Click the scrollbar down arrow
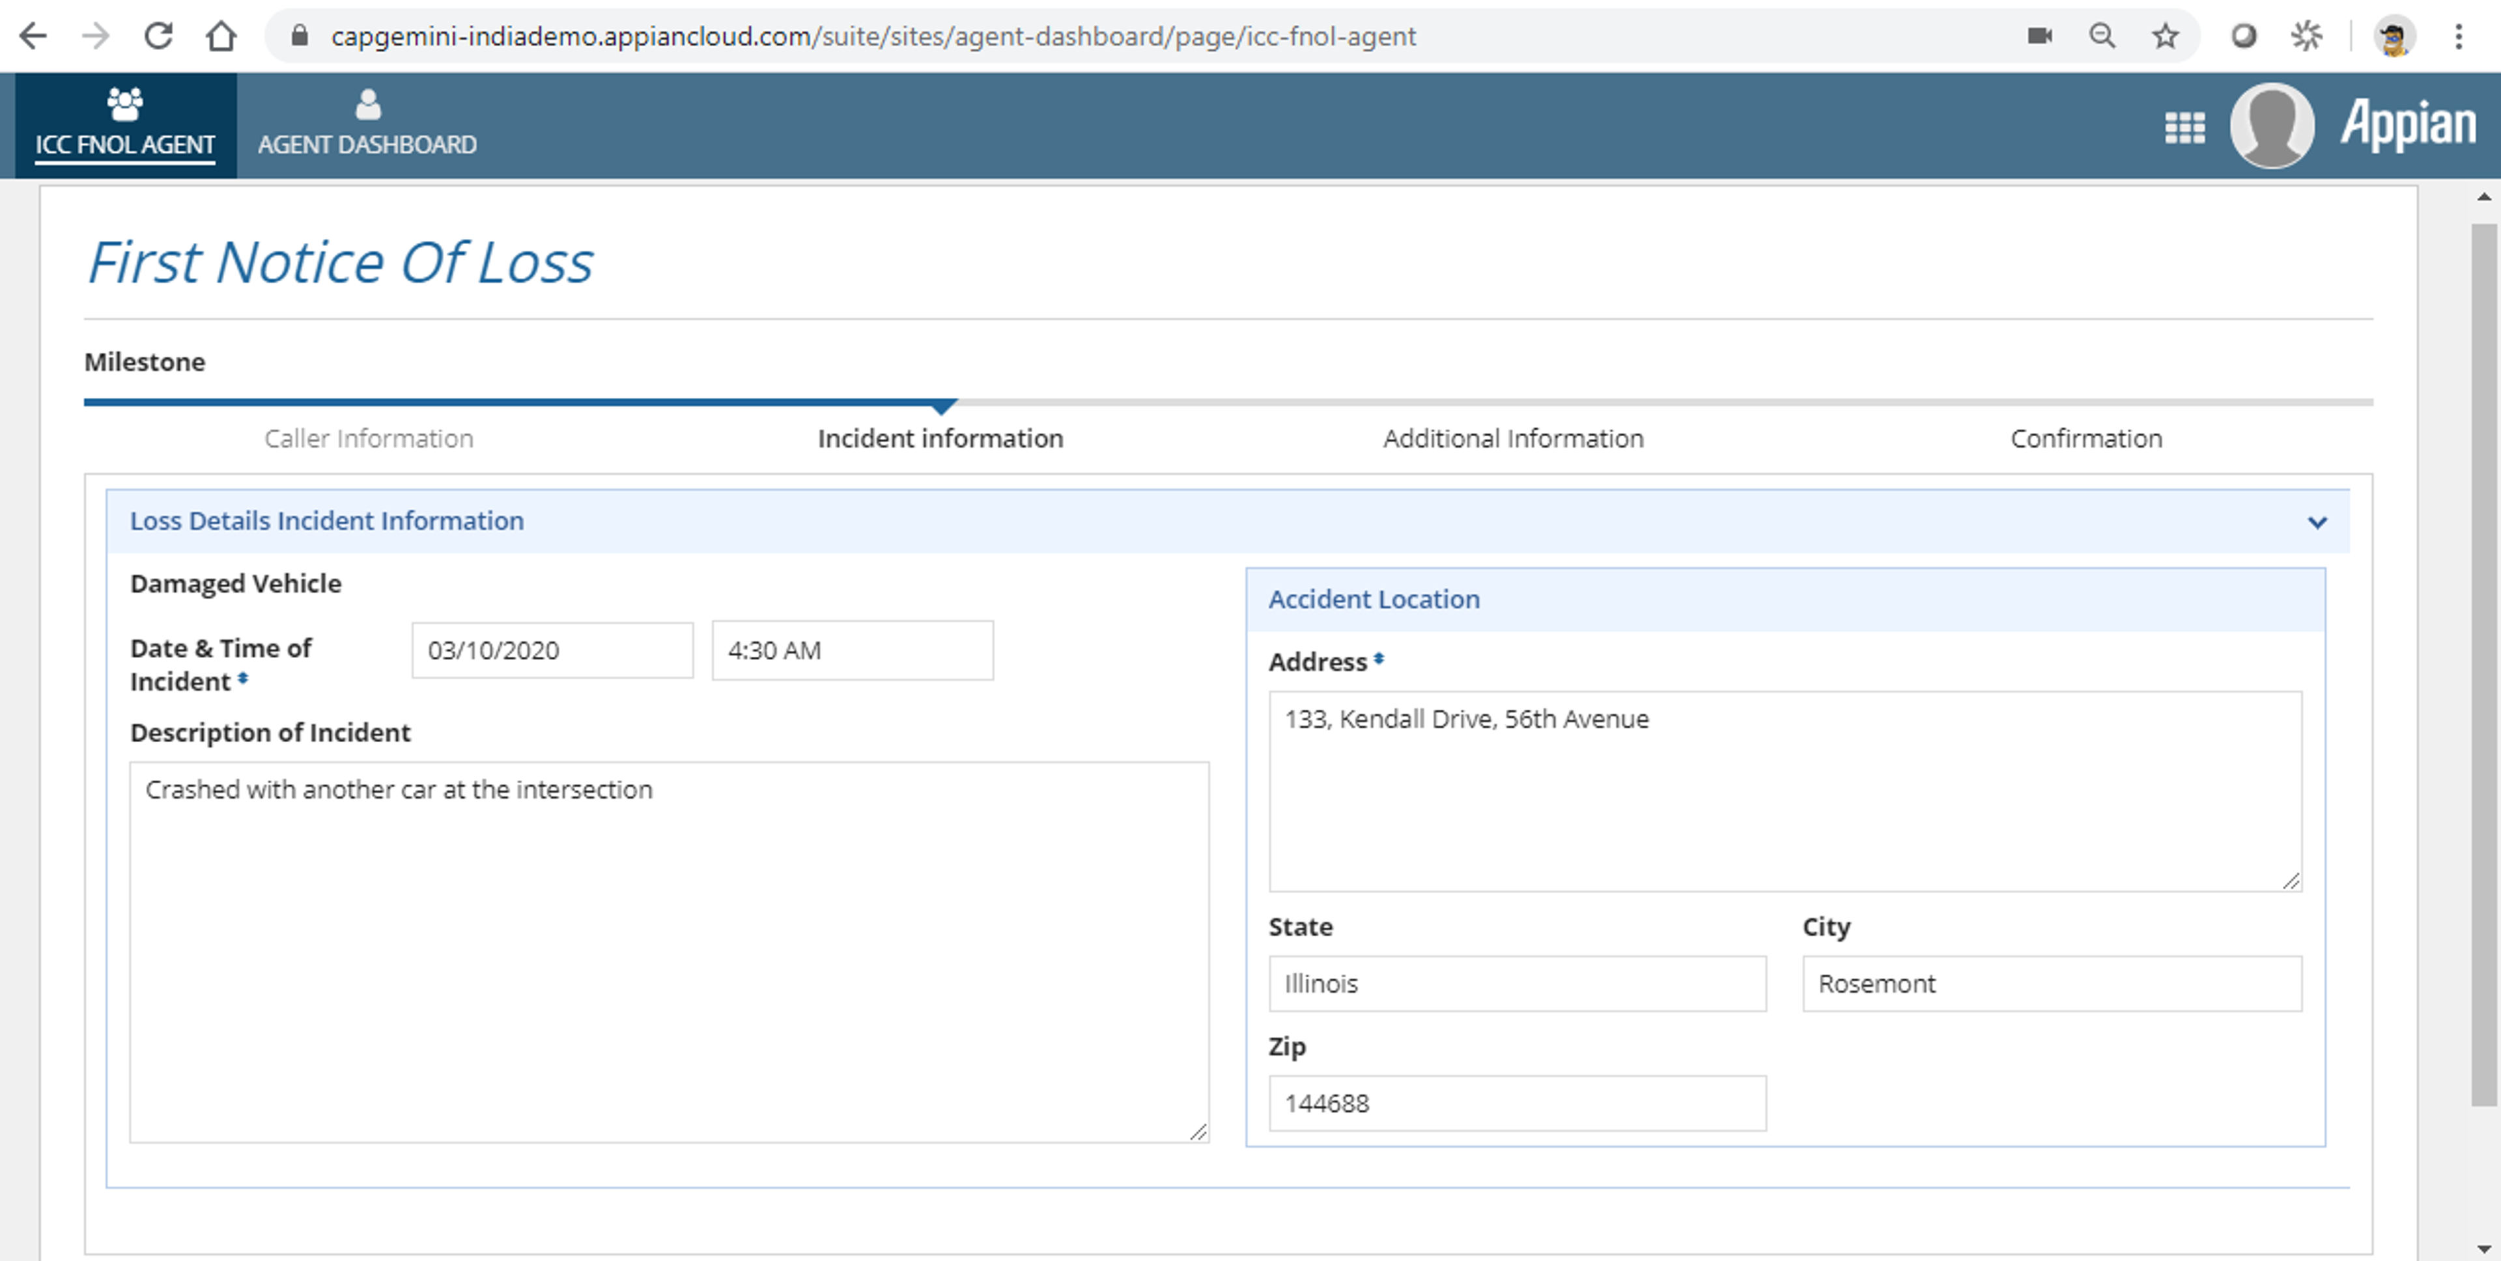Screen dimensions: 2501x1261 [x=2483, y=1249]
